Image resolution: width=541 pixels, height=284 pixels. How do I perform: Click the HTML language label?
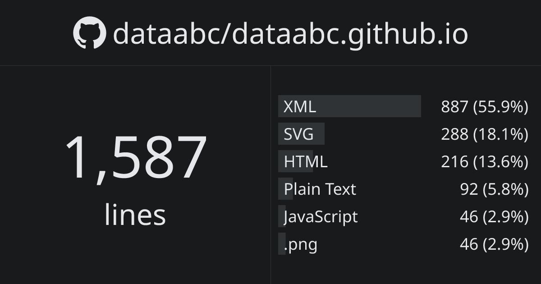(306, 161)
